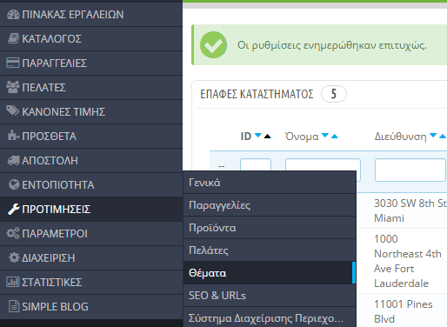
Task: Sort ID column descending arrow
Action: tap(258, 136)
